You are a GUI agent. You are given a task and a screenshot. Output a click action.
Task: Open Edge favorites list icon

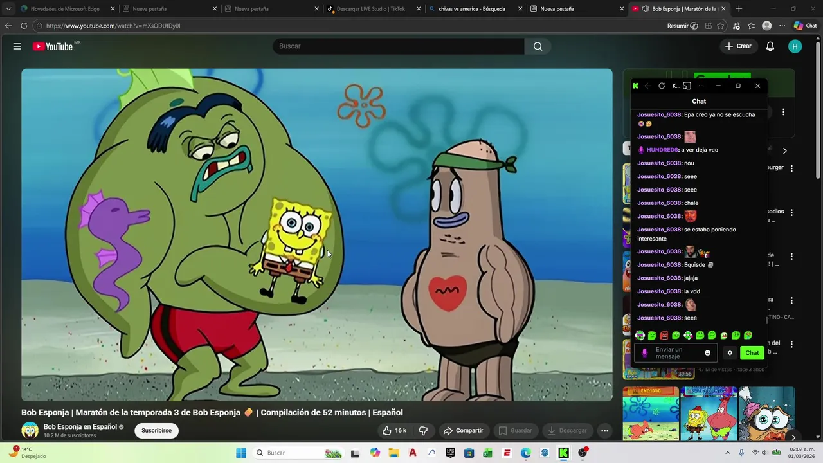click(x=751, y=26)
